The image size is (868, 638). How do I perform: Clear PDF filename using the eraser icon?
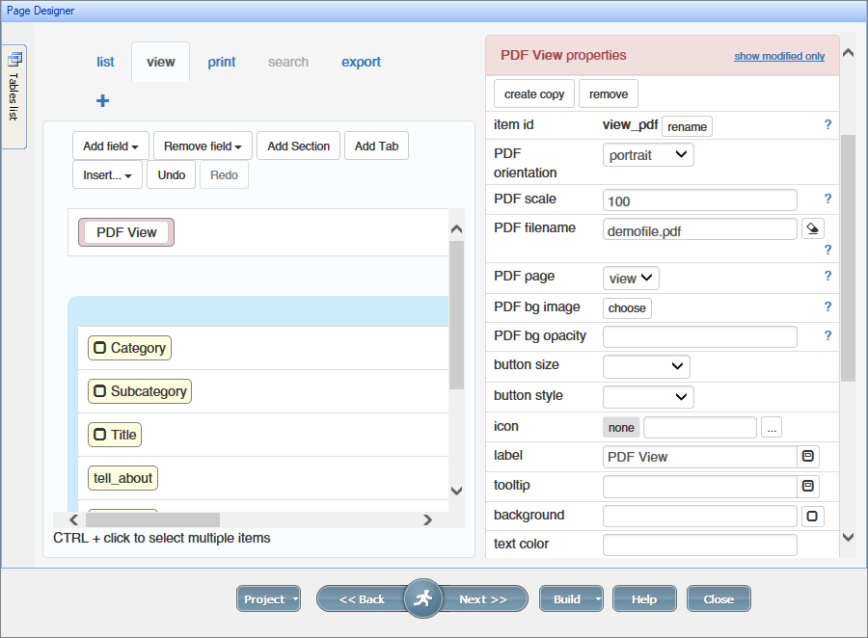click(x=811, y=229)
